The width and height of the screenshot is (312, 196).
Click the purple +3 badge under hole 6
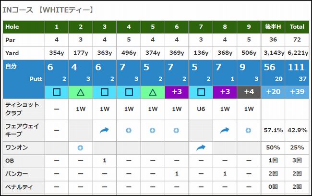[x=177, y=92]
